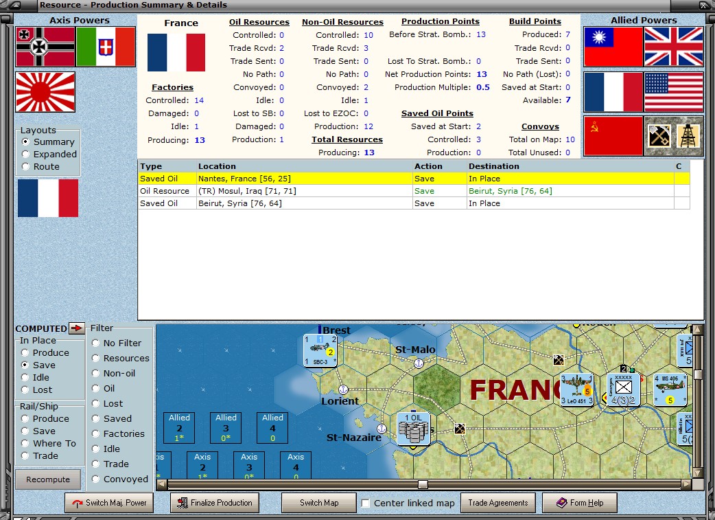Viewport: 715px width, 520px height.
Task: Select the China flag under Allied Powers
Action: [x=613, y=47]
